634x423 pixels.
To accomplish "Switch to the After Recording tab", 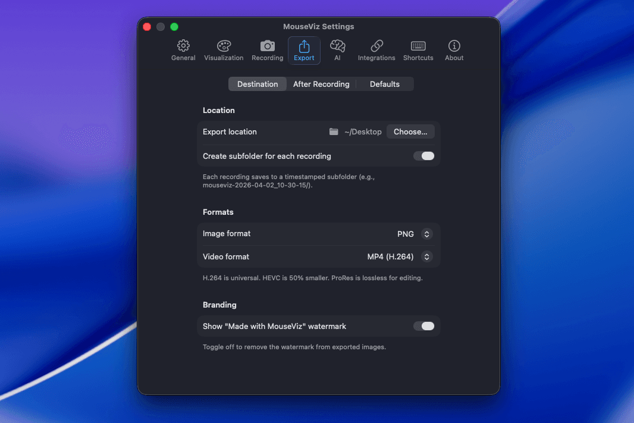I will [x=321, y=84].
